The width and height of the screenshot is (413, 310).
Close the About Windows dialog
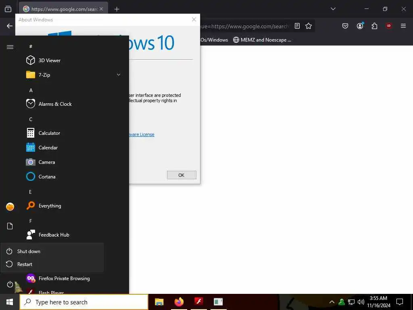pyautogui.click(x=194, y=19)
